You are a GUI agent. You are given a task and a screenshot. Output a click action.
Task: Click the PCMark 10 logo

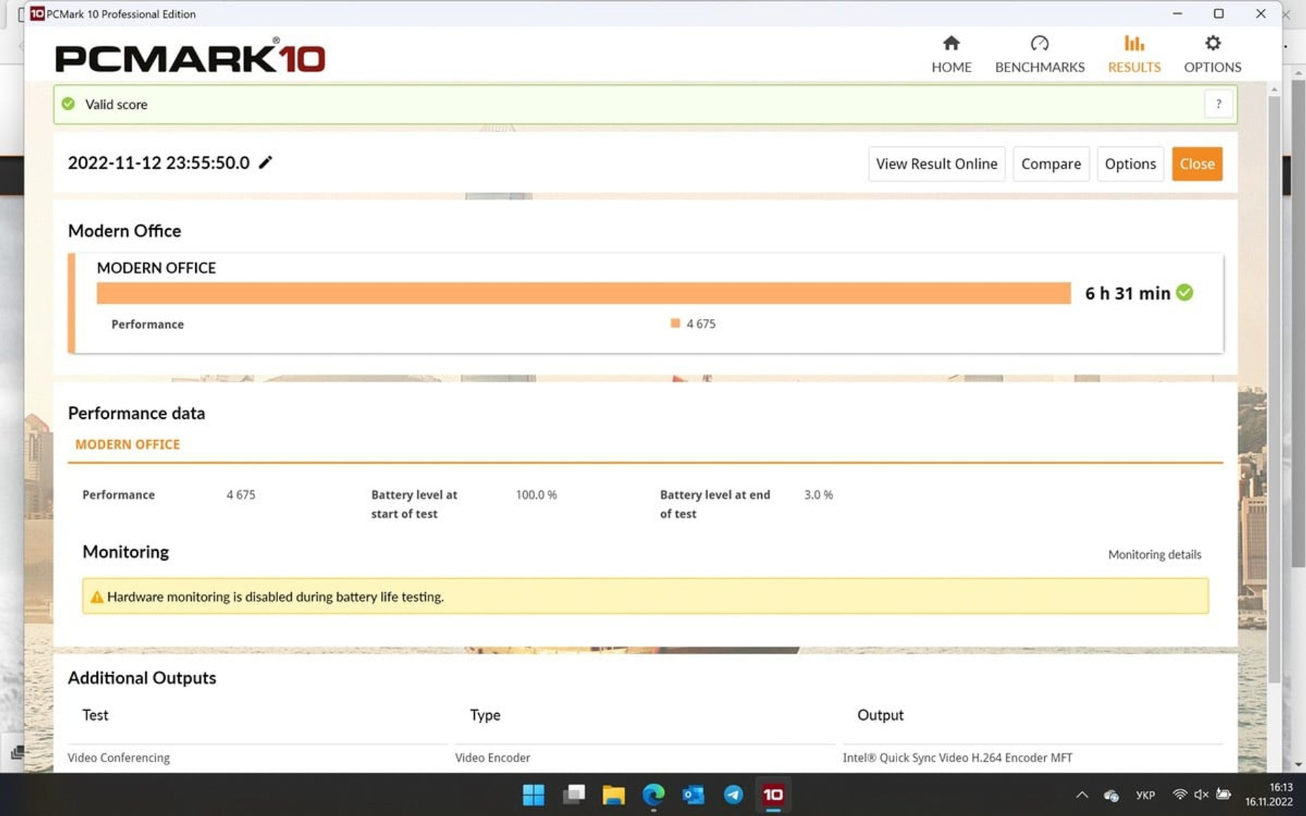[x=190, y=56]
